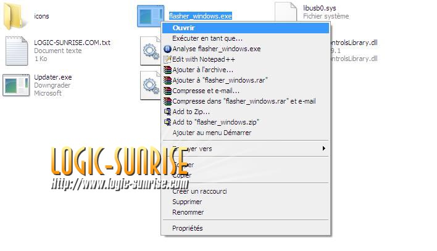Screen dimensions: 437x251
Task: Click the icons folder label
Action: pos(41,16)
